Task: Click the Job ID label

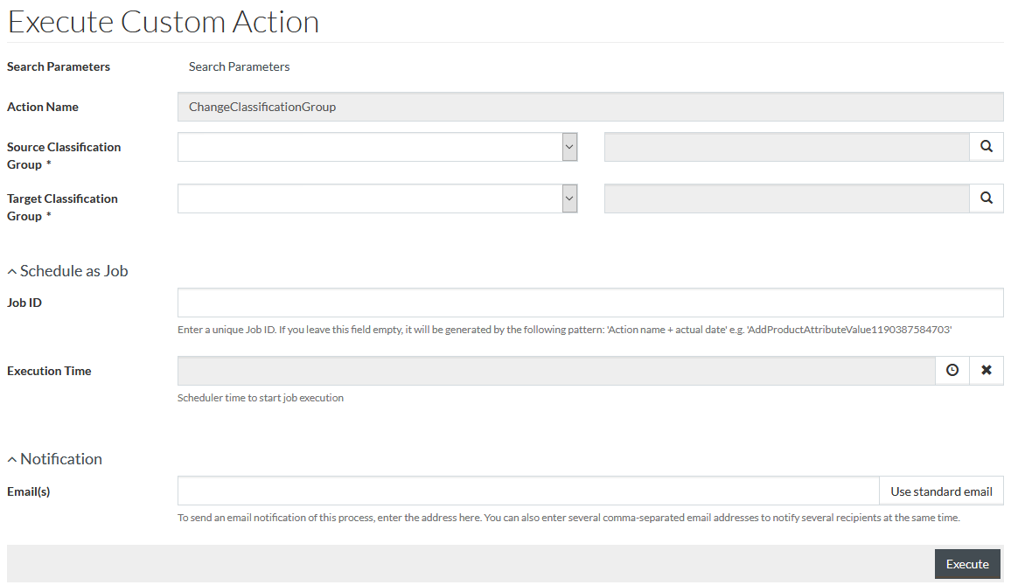Action: (x=24, y=303)
